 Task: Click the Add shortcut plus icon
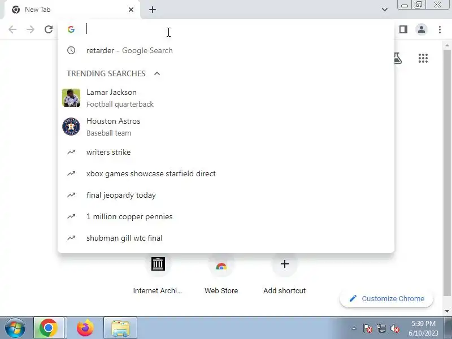coord(285,264)
